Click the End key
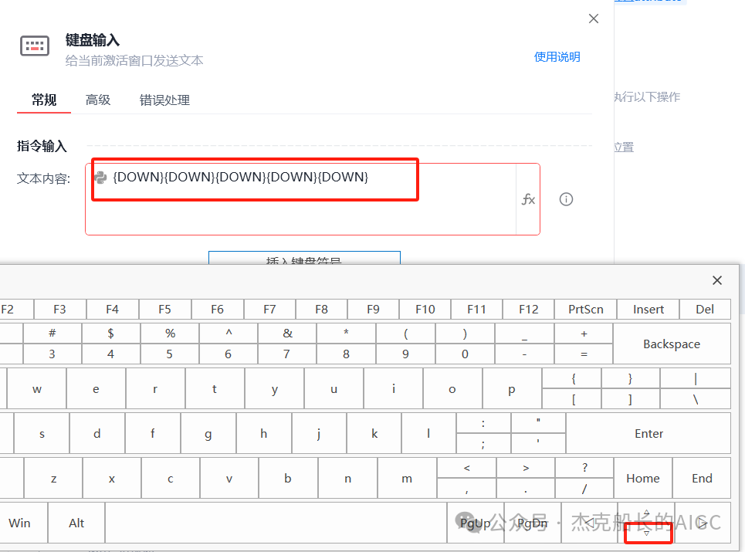This screenshot has width=745, height=552. [x=702, y=478]
